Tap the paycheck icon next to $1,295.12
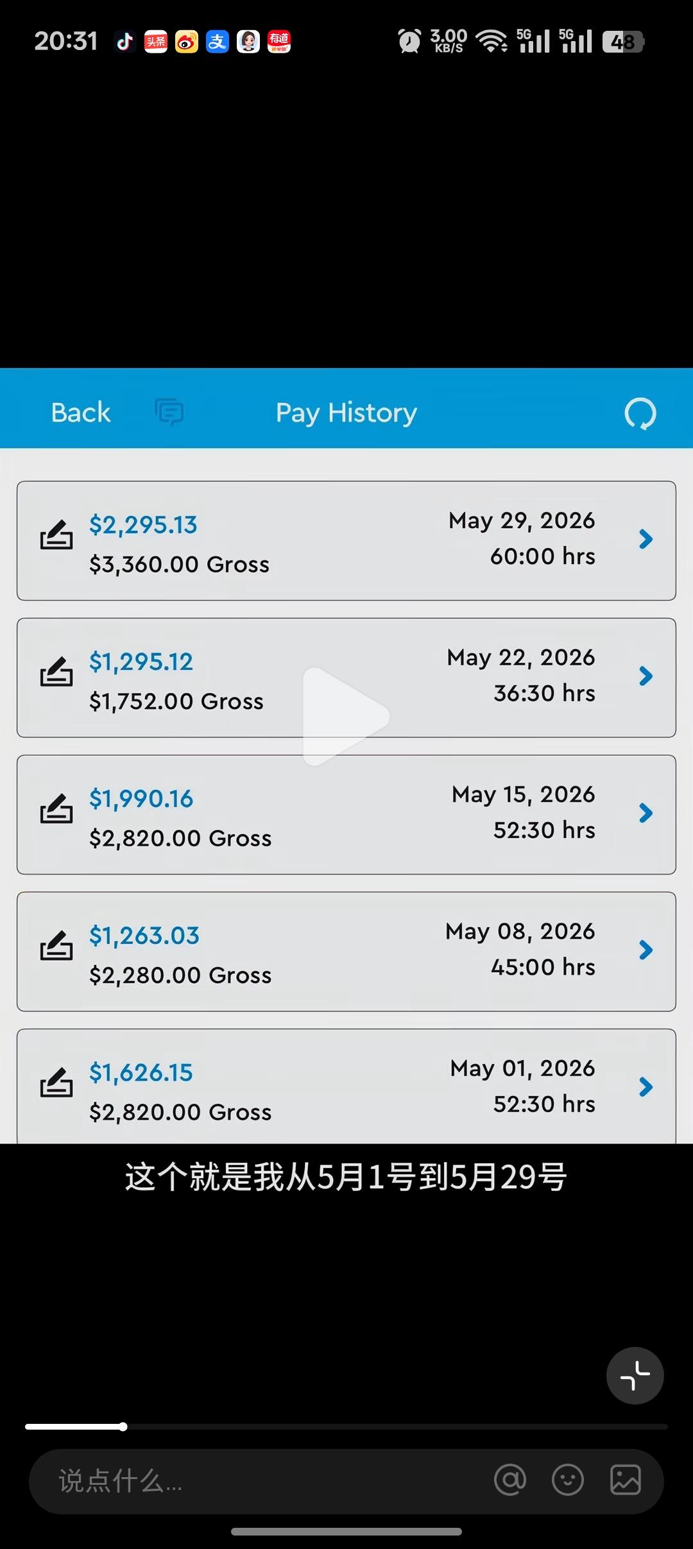693x1549 pixels. [56, 671]
